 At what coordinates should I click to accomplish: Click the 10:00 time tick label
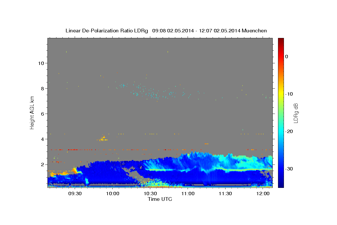click(x=113, y=194)
